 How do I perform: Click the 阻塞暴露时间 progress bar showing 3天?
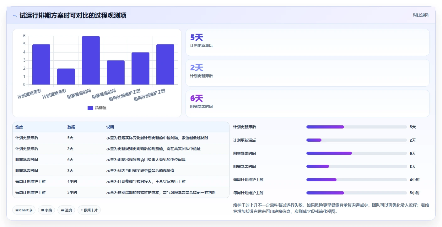357,166
